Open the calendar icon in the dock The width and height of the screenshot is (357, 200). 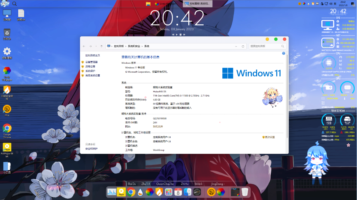[x=178, y=192]
